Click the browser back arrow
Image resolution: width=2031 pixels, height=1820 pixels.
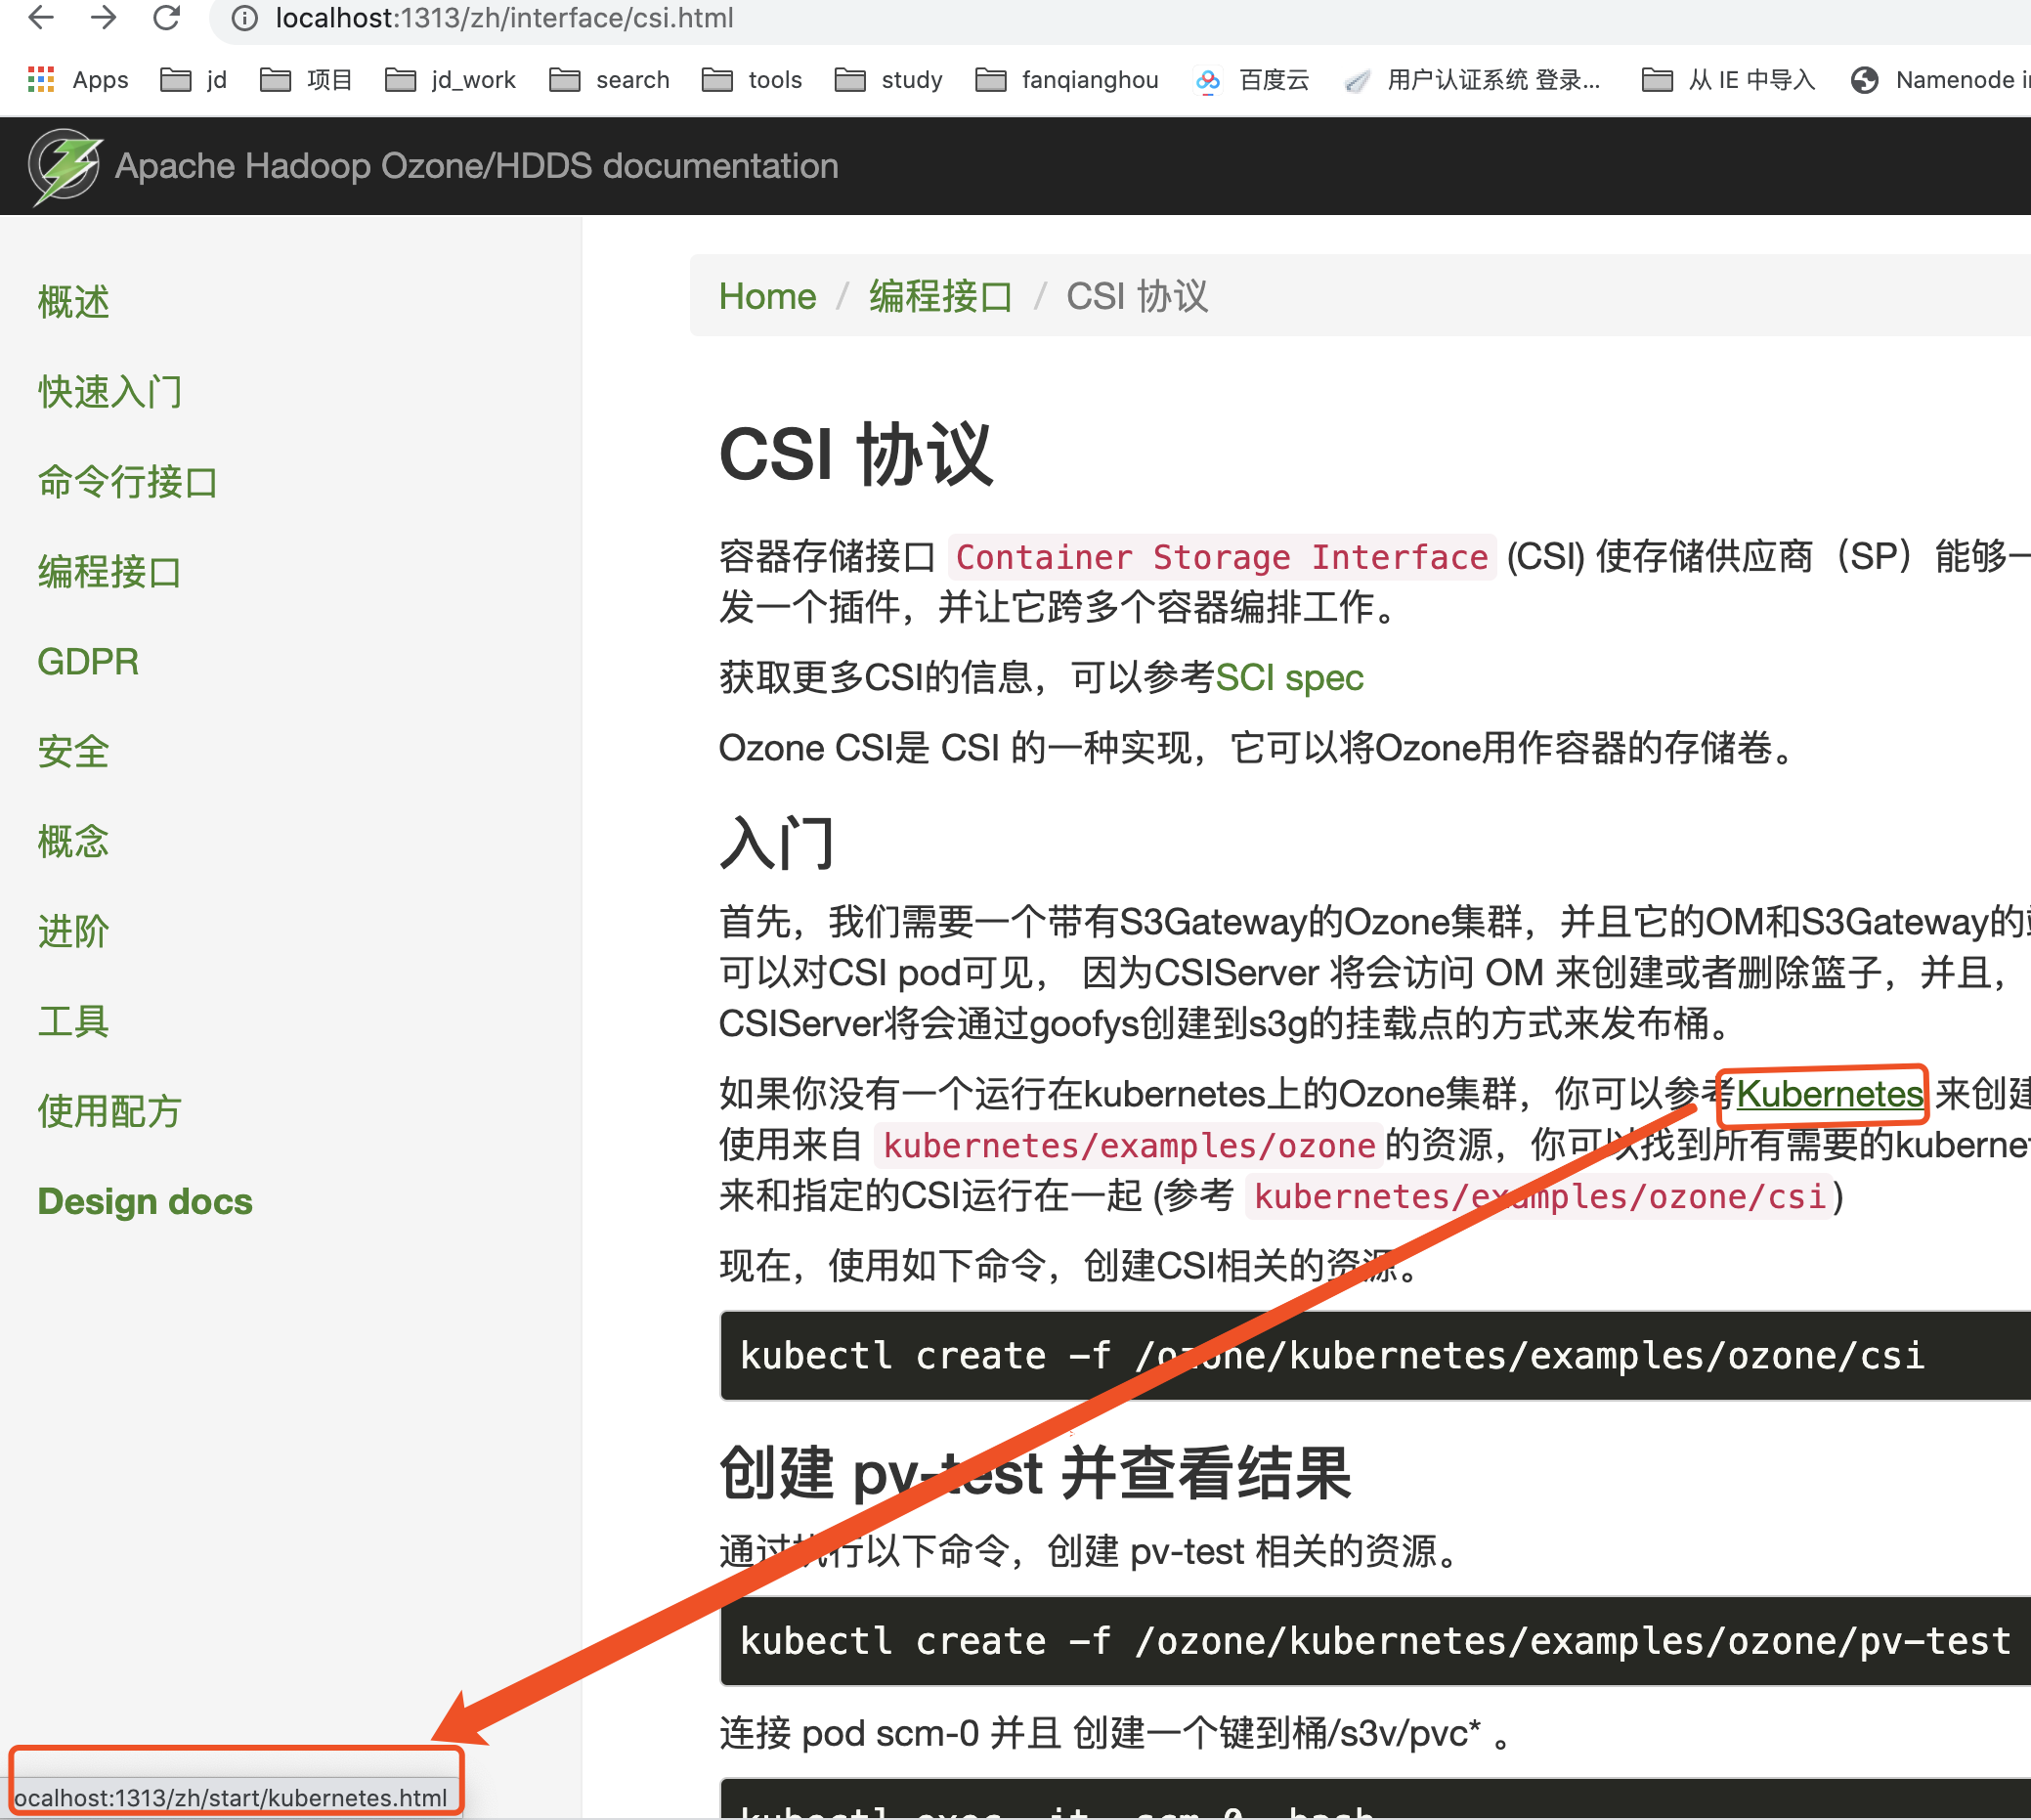[41, 17]
